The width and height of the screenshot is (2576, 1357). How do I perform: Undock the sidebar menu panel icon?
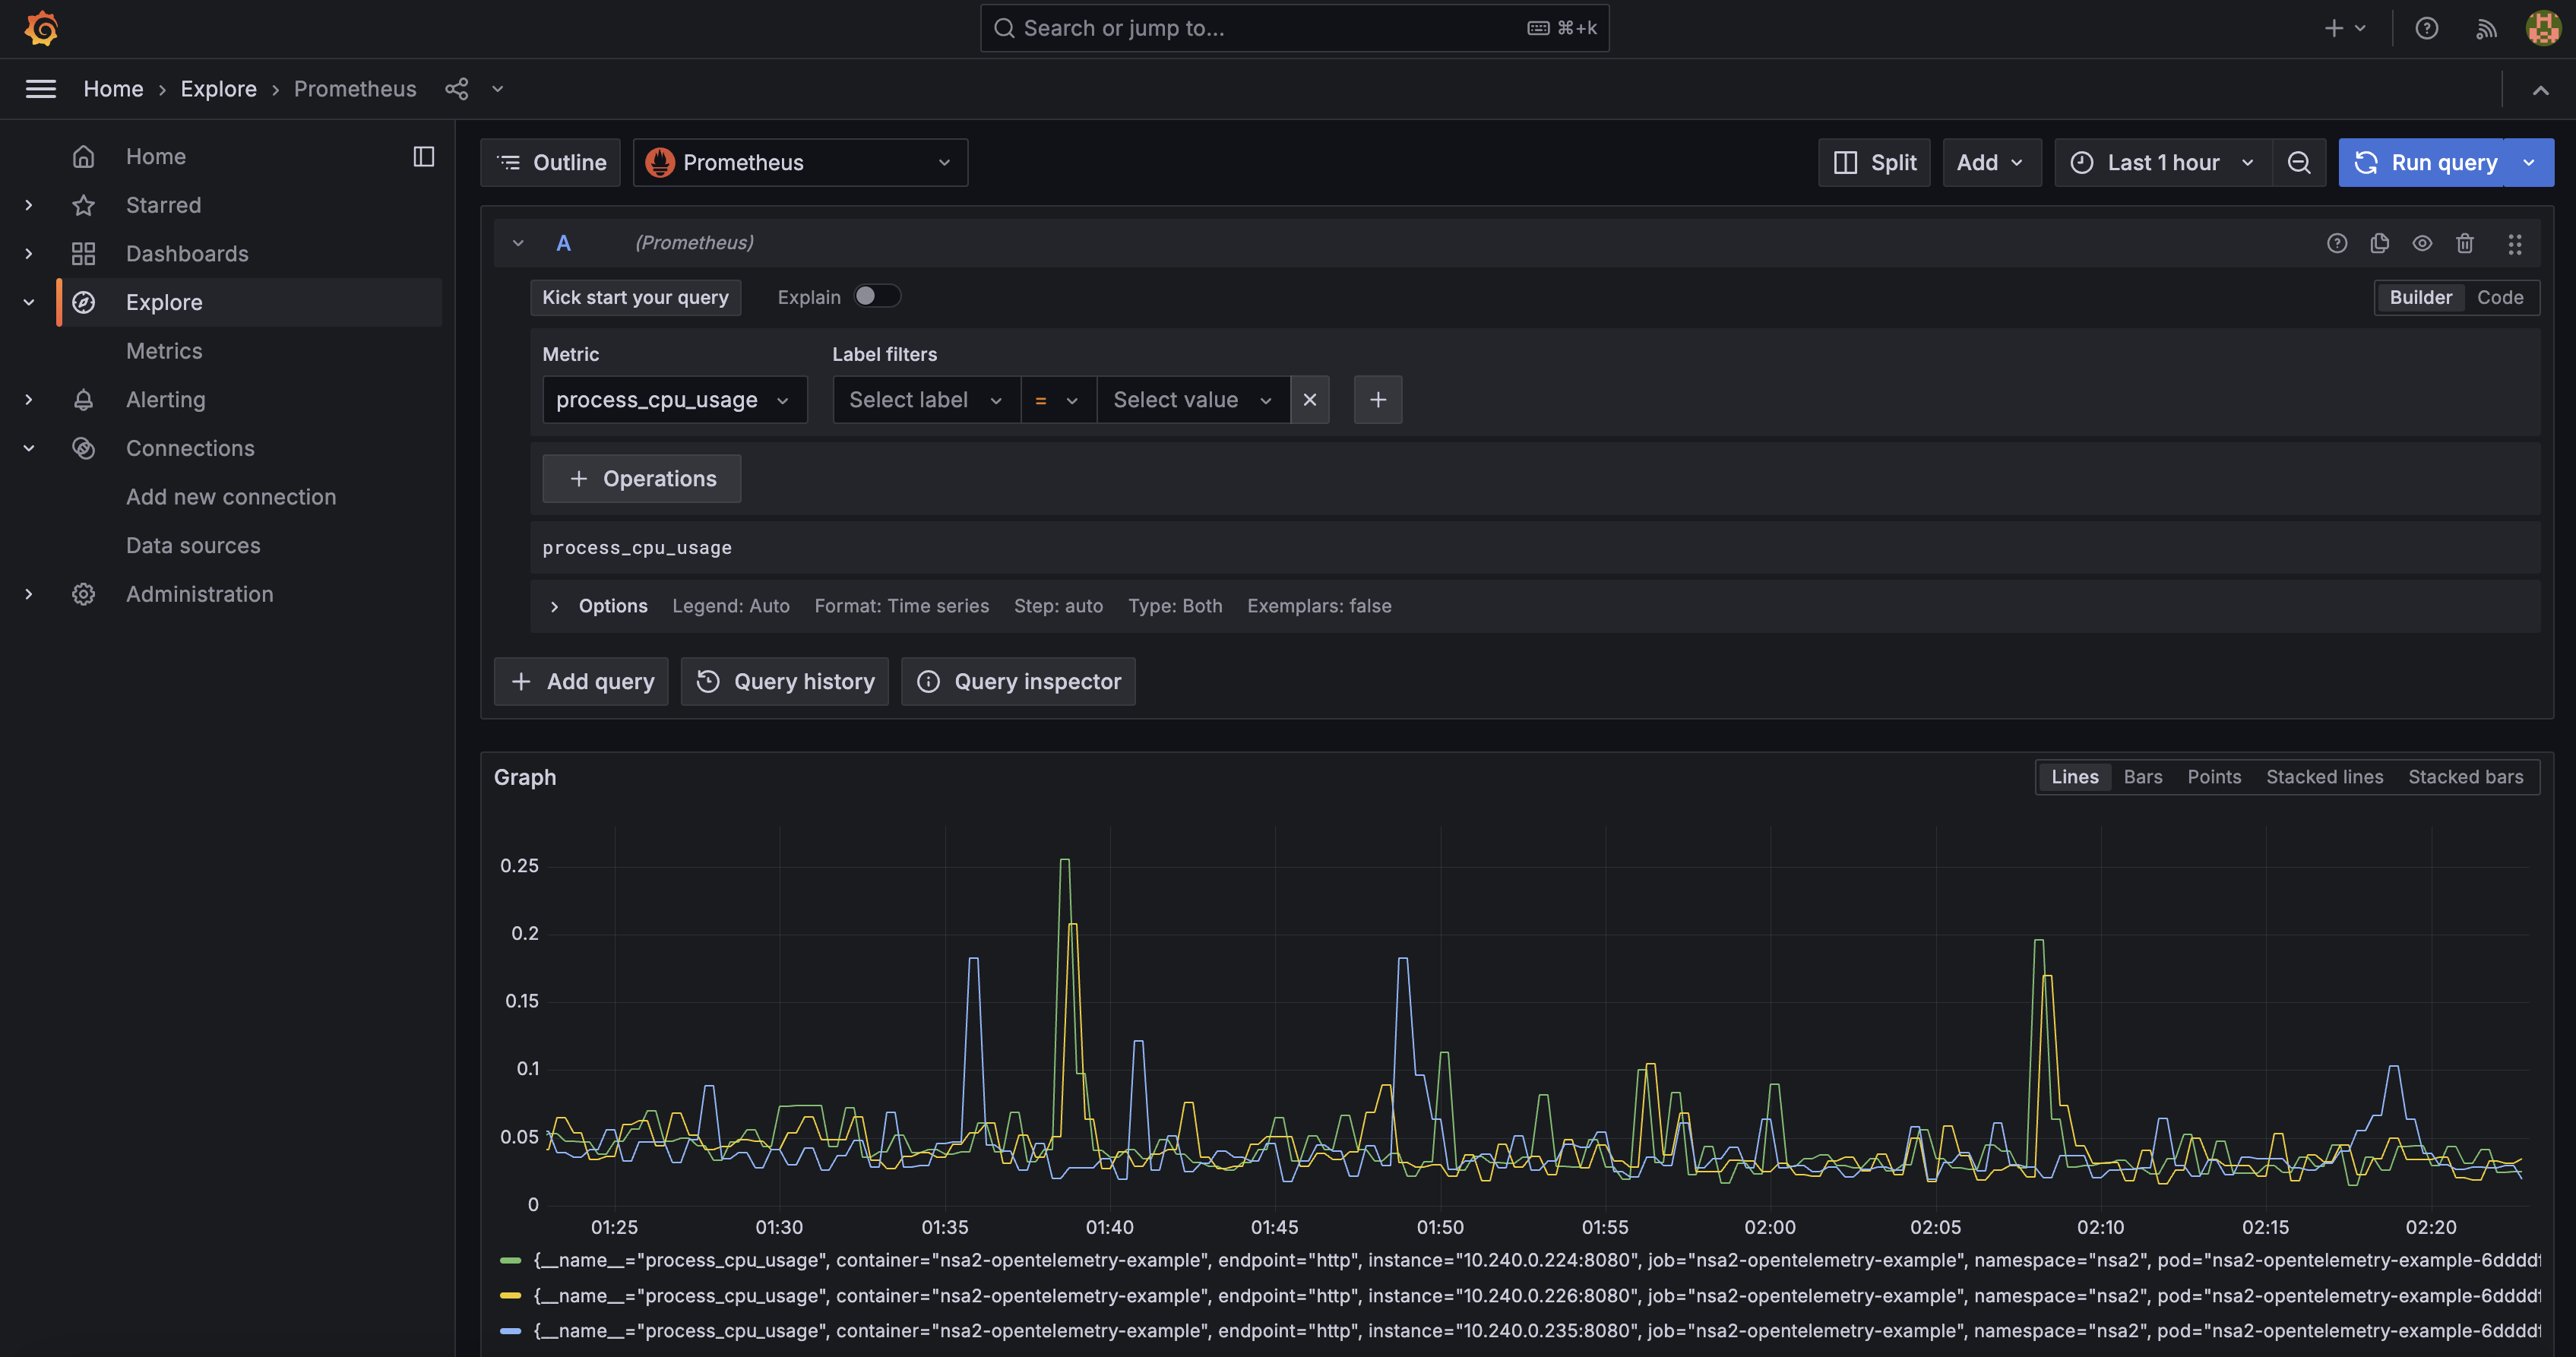click(x=424, y=156)
